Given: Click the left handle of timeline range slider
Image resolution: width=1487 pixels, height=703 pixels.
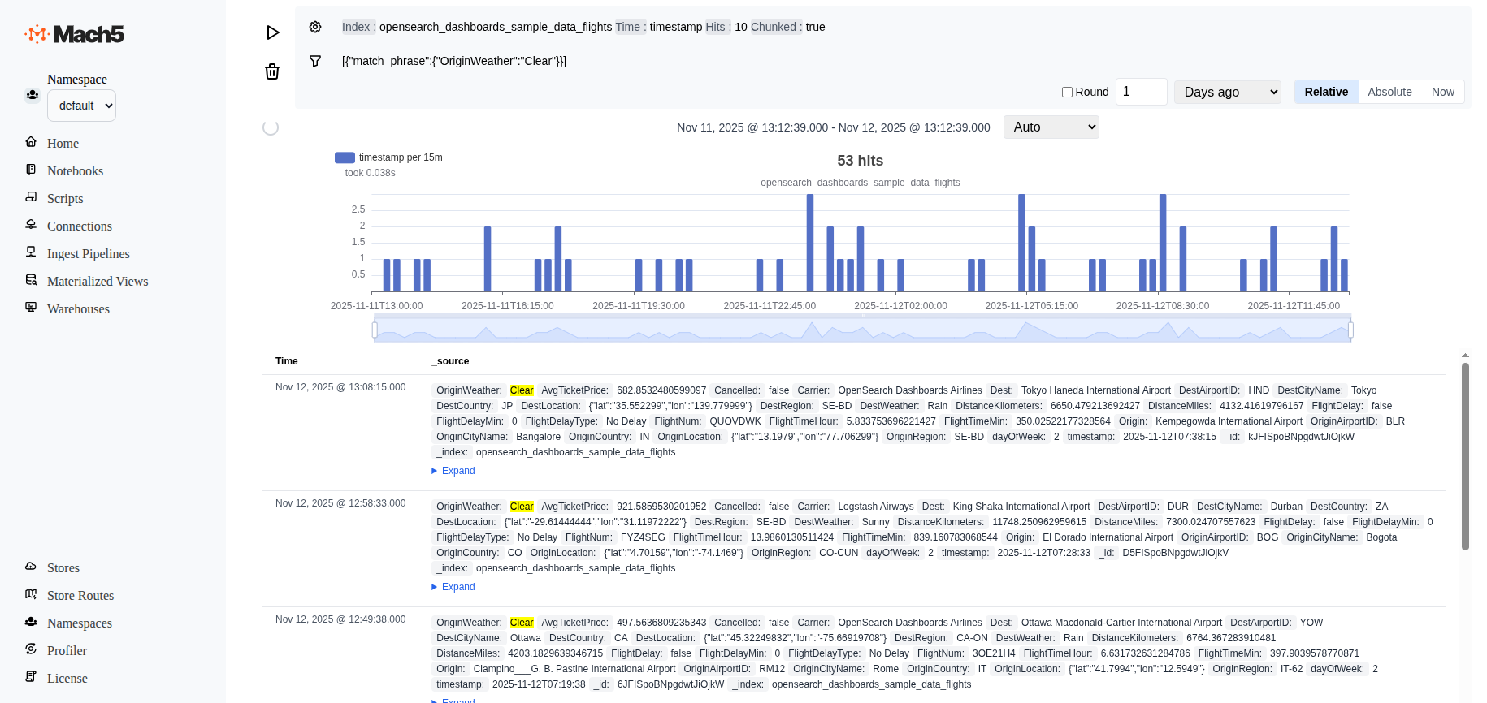Looking at the screenshot, I should (x=375, y=330).
